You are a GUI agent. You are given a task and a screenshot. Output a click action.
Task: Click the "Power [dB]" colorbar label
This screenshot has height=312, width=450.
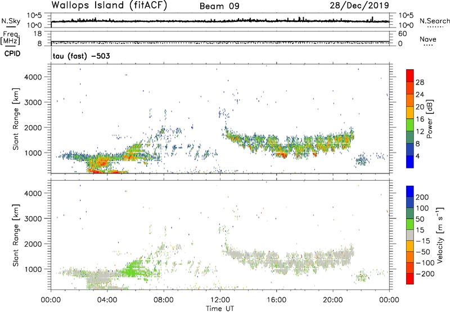[x=429, y=119]
